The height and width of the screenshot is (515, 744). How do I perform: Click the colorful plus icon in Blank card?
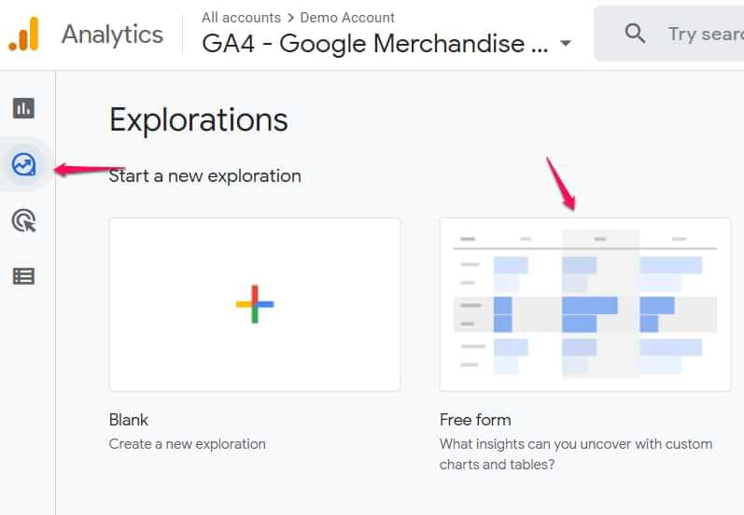pos(255,304)
